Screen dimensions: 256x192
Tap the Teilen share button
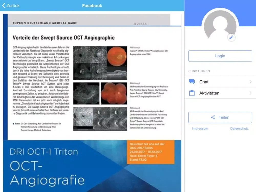(x=220, y=118)
